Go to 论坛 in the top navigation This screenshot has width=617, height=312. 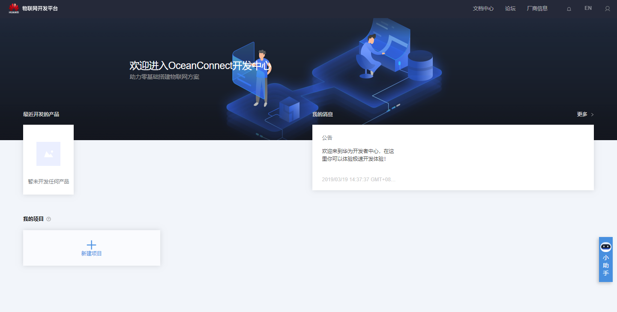pos(510,9)
